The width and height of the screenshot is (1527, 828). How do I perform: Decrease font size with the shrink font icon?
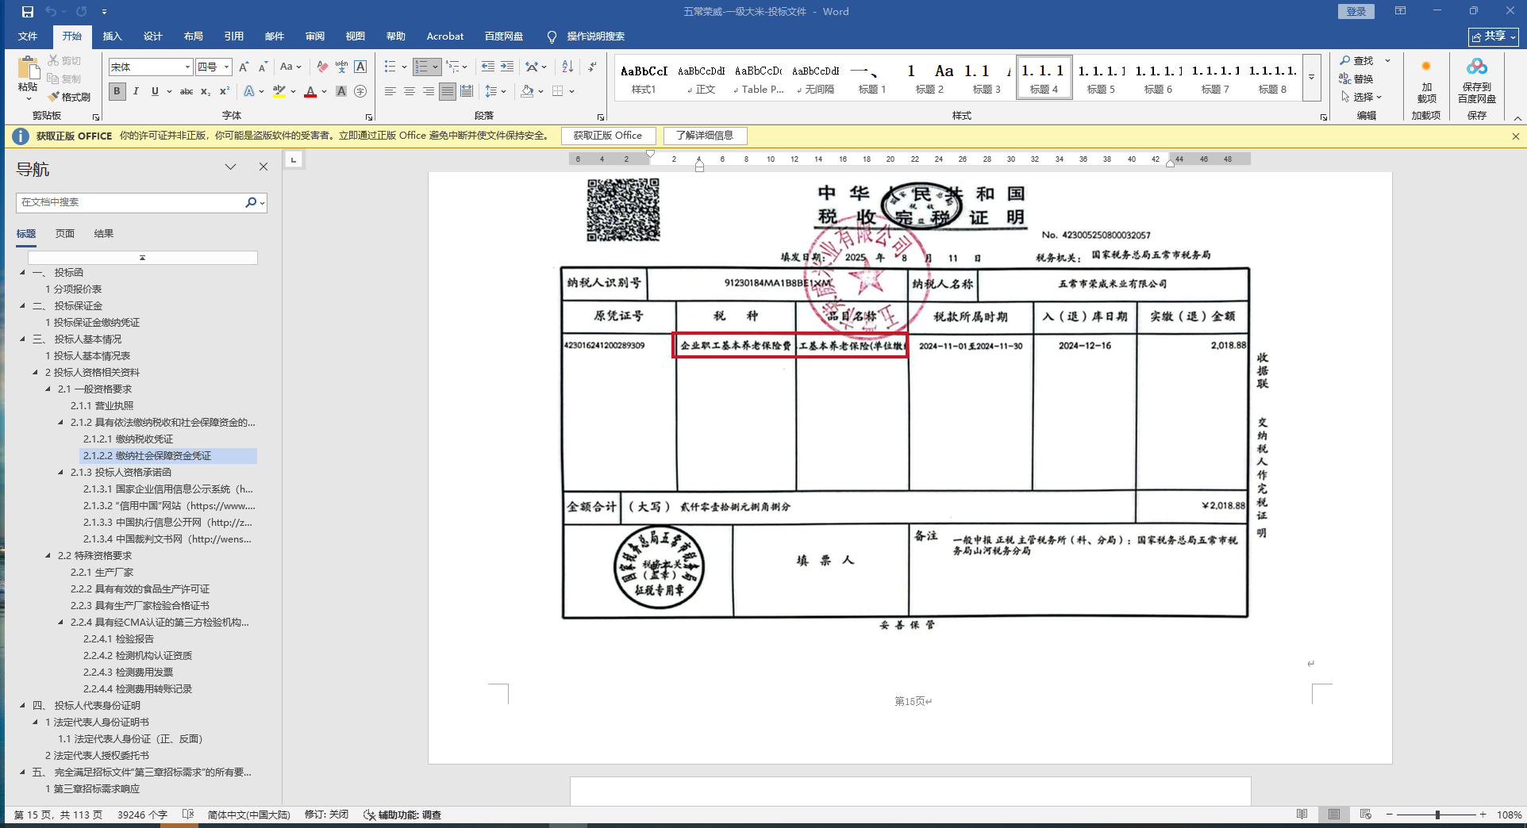click(x=263, y=67)
